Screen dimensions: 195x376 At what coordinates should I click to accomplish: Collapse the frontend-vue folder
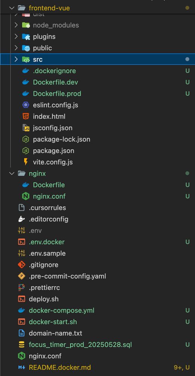(12, 8)
